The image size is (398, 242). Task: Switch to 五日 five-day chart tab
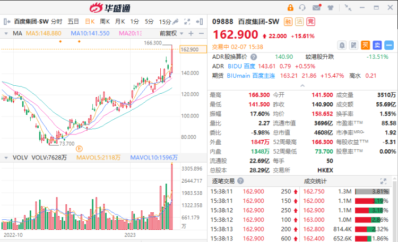73,22
